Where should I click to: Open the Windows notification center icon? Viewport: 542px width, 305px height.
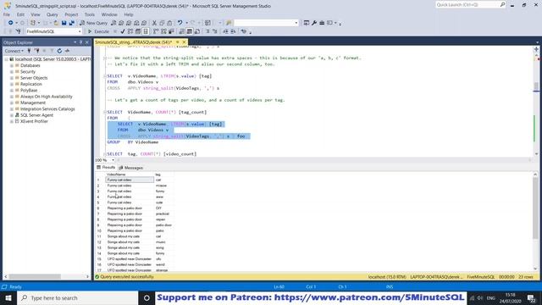pyautogui.click(x=531, y=297)
